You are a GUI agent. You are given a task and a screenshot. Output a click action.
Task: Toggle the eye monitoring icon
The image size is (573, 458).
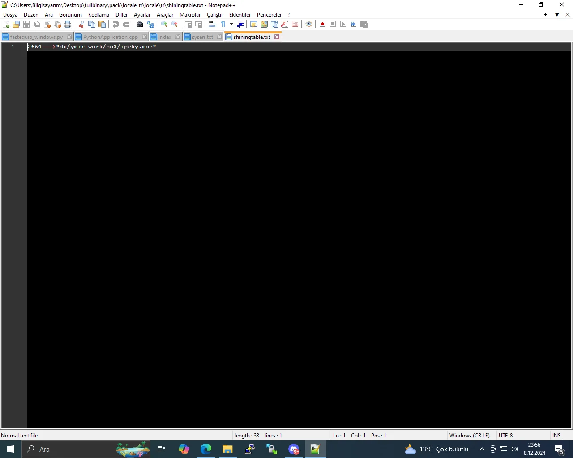click(x=309, y=24)
